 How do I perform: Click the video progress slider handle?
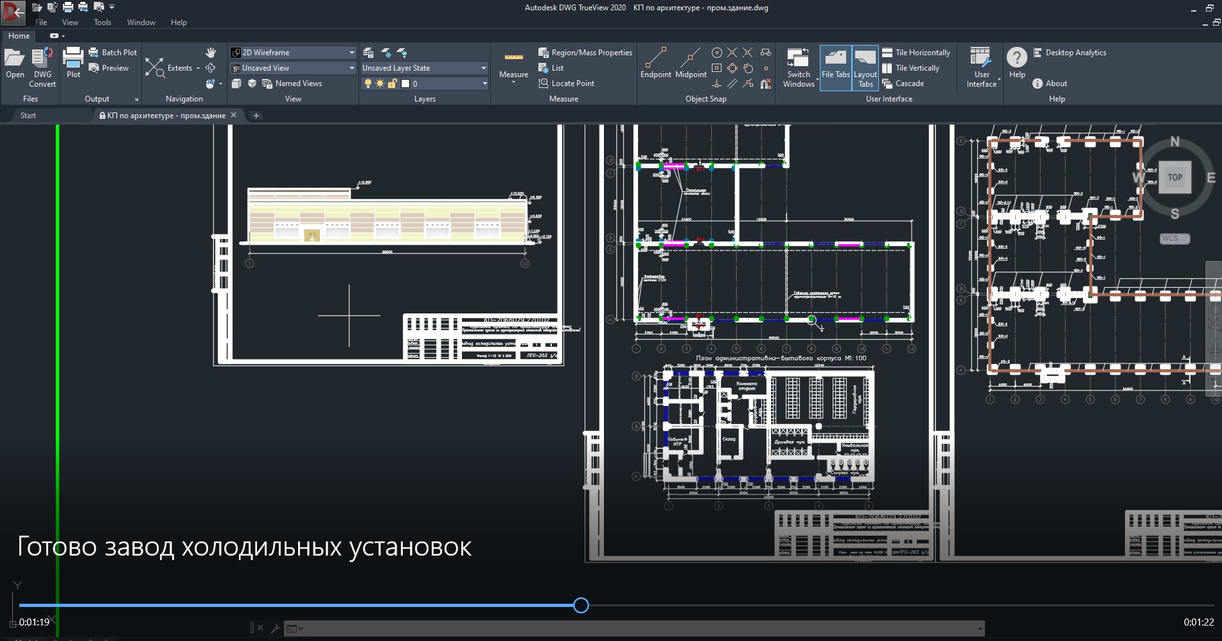581,605
